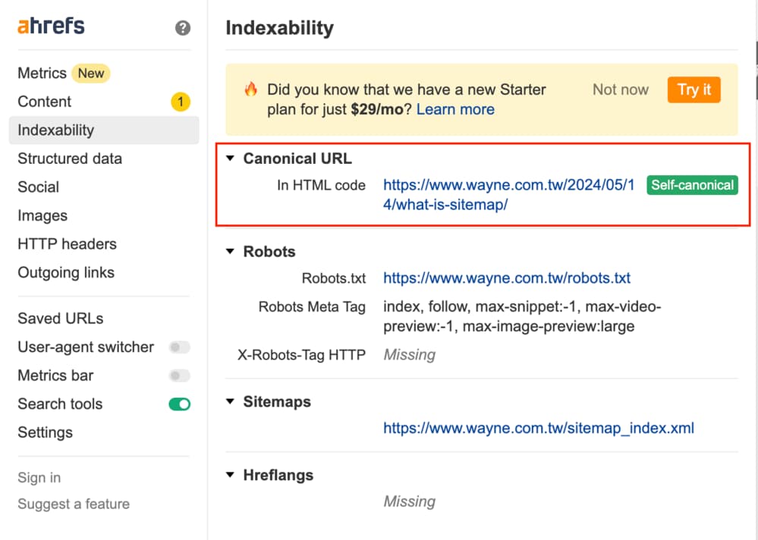This screenshot has height=540, width=758.
Task: Open the Content menu item
Action: 45,102
